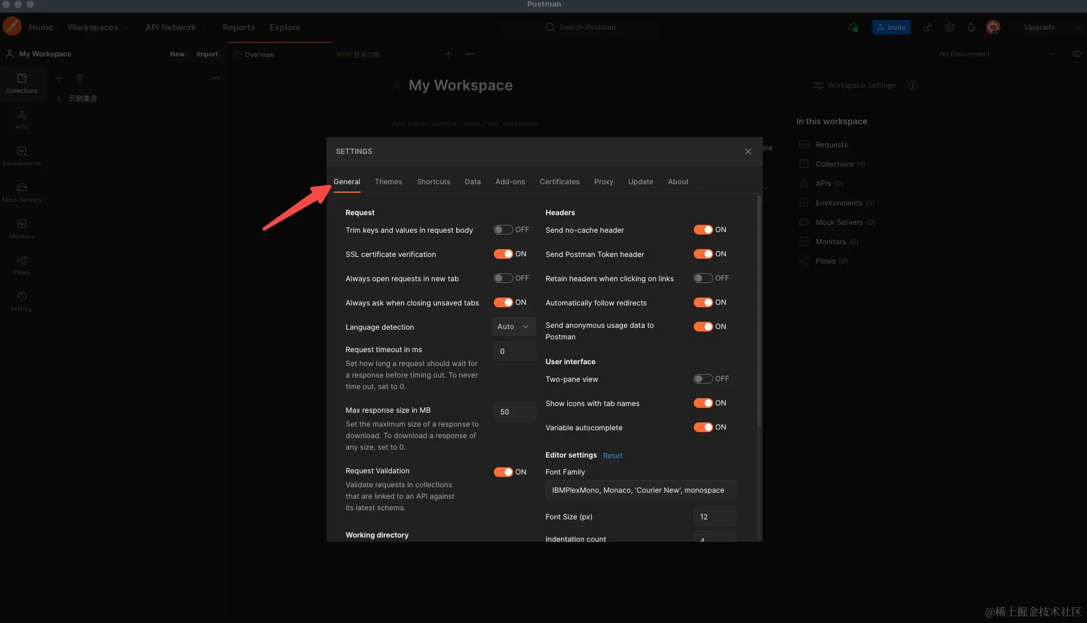1087x623 pixels.
Task: Click the Postman logo icon
Action: click(12, 27)
